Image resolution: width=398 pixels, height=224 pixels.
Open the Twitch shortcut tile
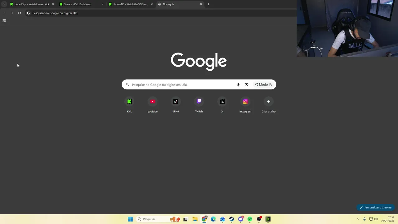[x=199, y=105]
